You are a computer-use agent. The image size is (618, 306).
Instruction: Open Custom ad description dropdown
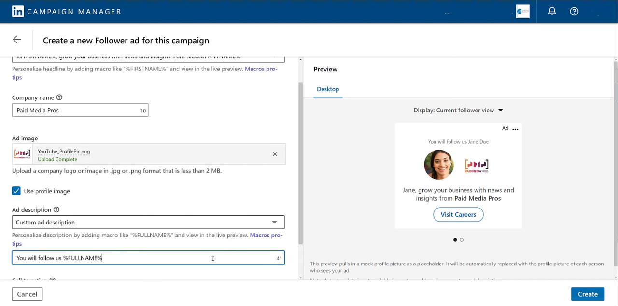[148, 222]
